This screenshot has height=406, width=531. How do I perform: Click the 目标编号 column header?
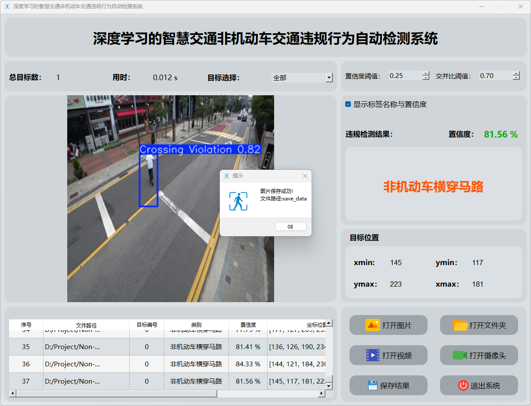(x=147, y=325)
